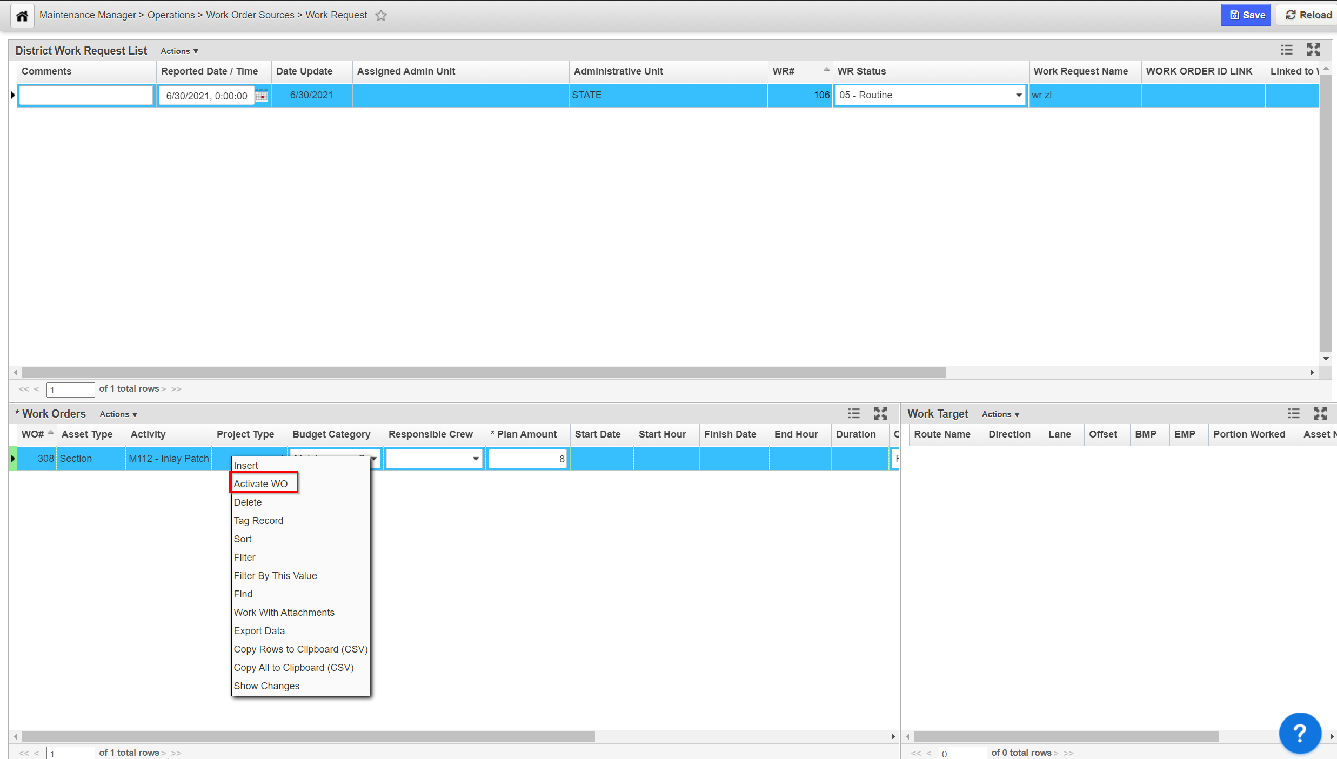Maximize the Work Target panel
Image resolution: width=1337 pixels, height=759 pixels.
pos(1320,414)
